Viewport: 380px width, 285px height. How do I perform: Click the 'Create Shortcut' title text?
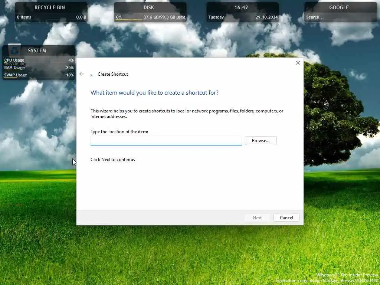point(113,74)
